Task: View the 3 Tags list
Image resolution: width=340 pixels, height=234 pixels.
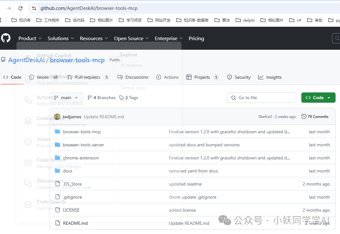Action: tap(129, 98)
